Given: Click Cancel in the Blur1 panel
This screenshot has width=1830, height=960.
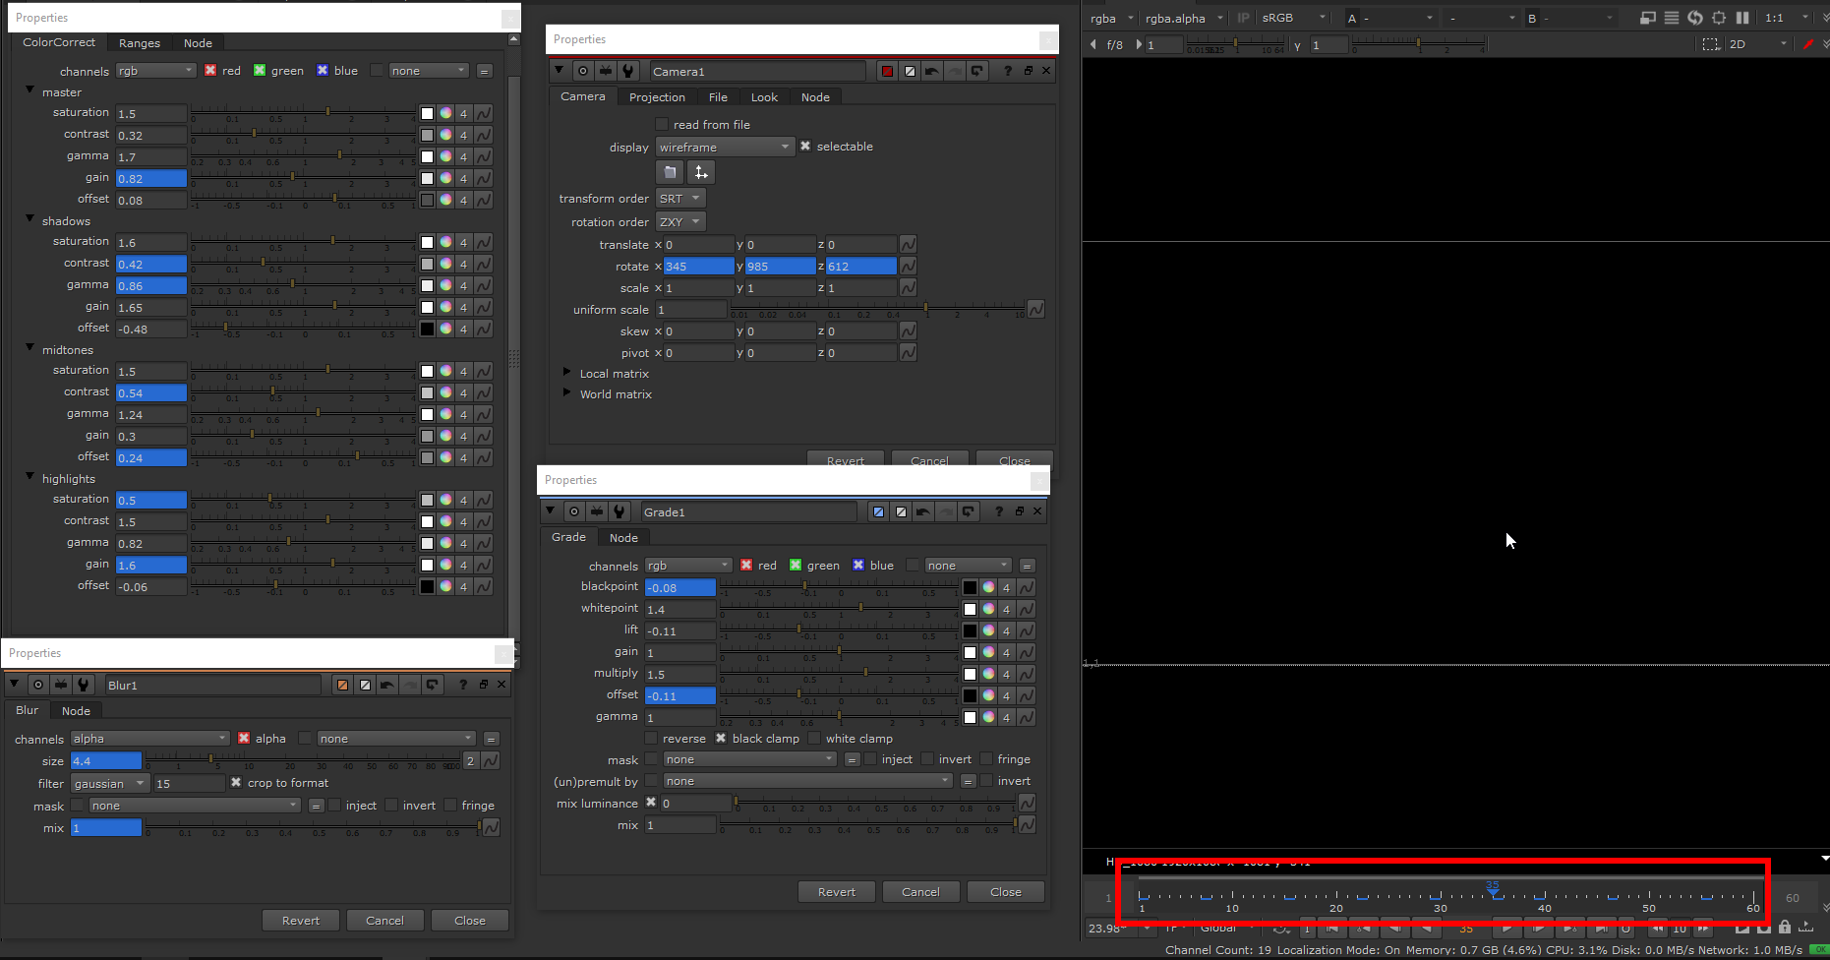Looking at the screenshot, I should [x=384, y=921].
